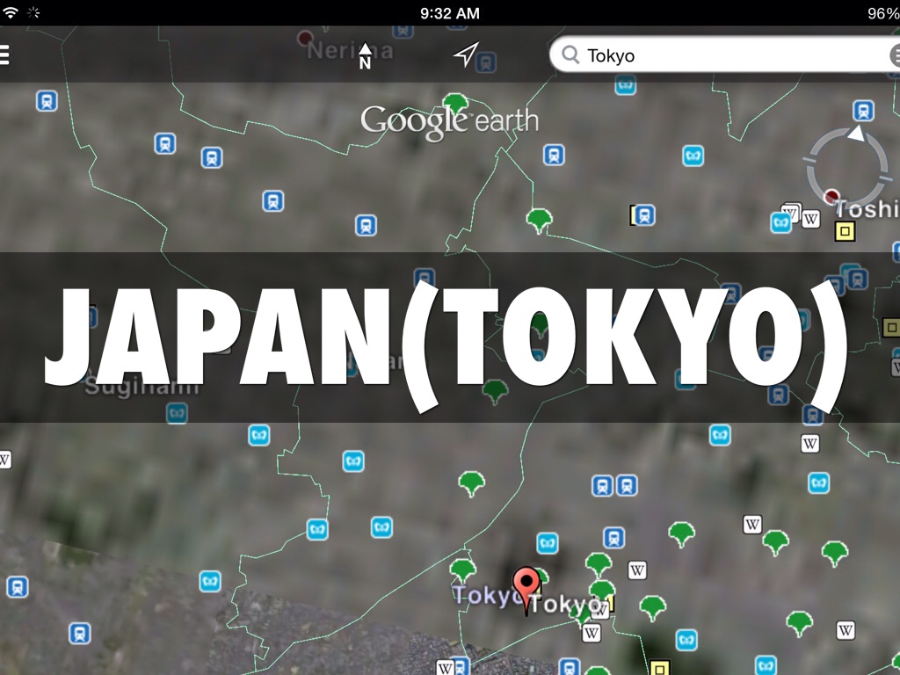Select the Nerima place label
This screenshot has height=675, width=900.
pyautogui.click(x=350, y=51)
